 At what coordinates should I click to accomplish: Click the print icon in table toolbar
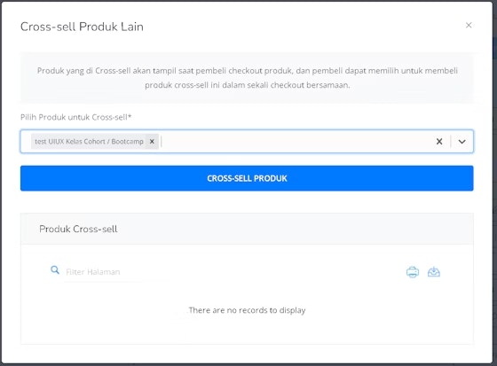(x=413, y=272)
